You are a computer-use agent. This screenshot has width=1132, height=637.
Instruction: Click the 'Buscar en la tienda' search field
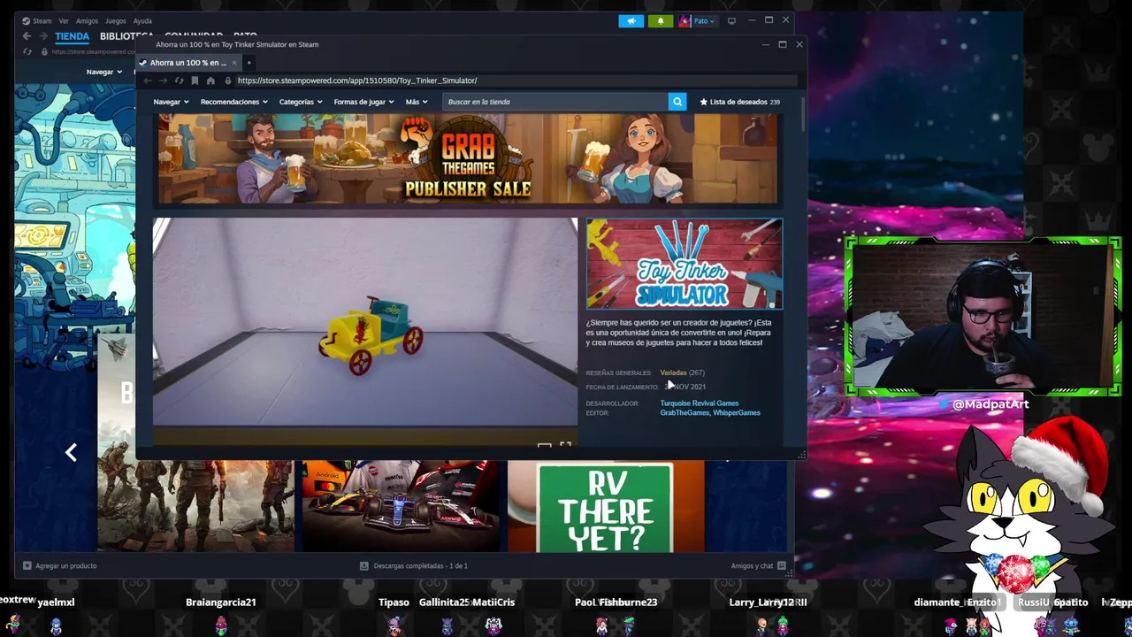(555, 102)
